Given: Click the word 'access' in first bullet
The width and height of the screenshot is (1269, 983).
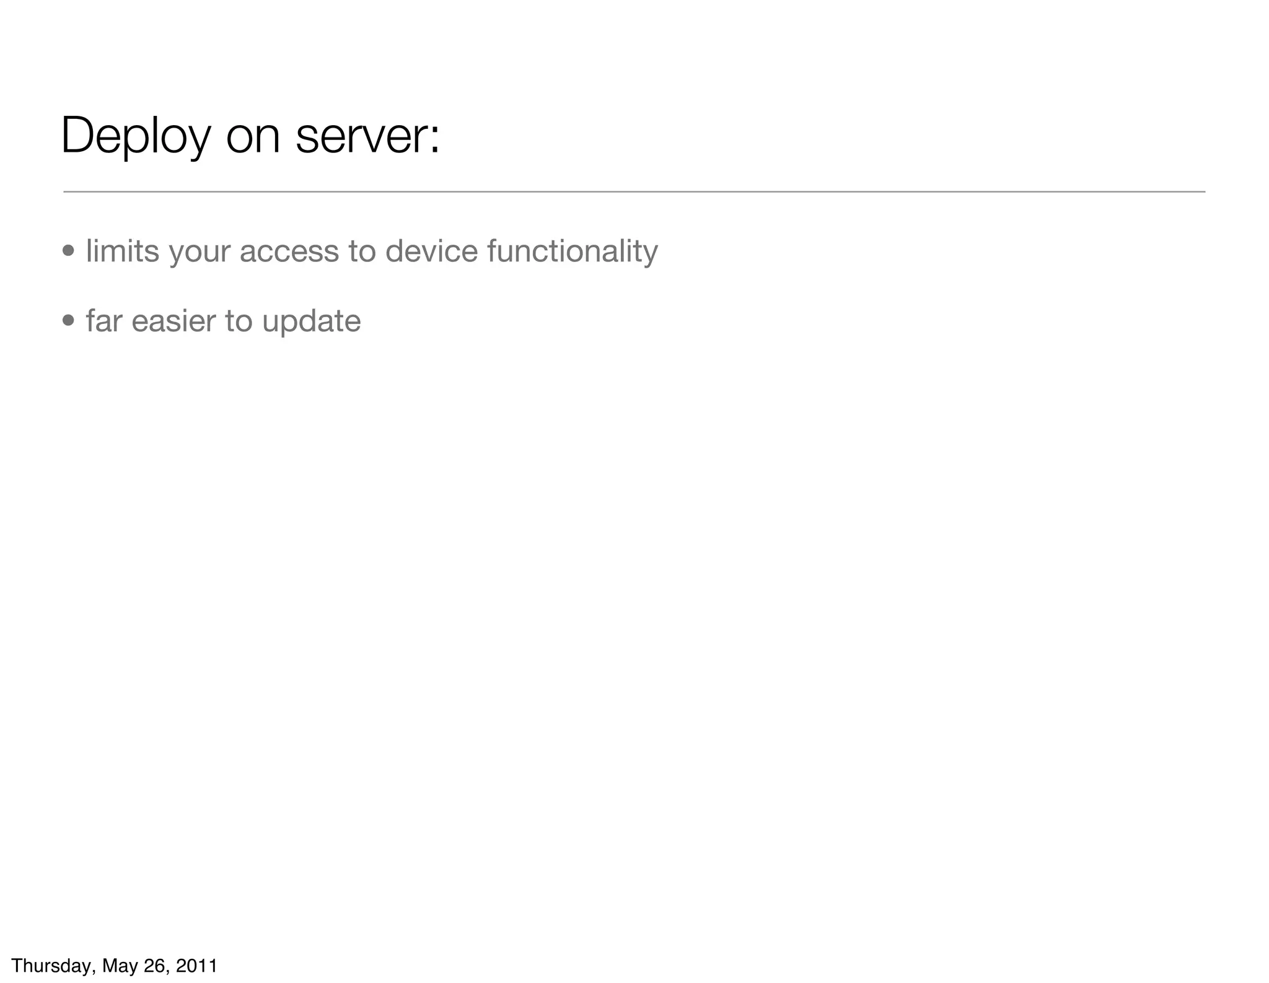Looking at the screenshot, I should pyautogui.click(x=289, y=251).
